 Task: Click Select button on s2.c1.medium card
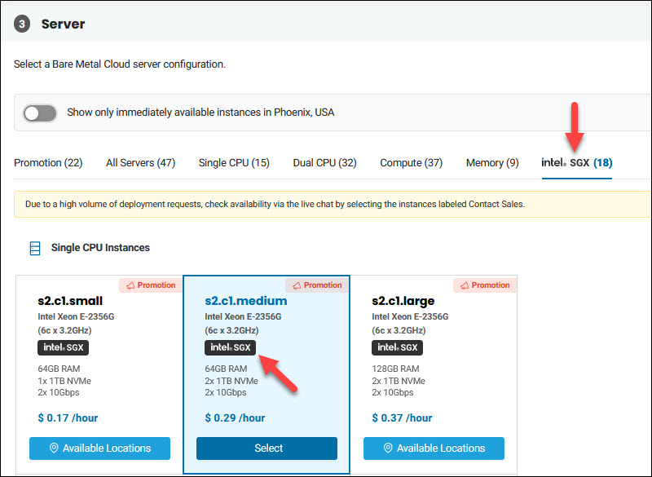pyautogui.click(x=267, y=448)
